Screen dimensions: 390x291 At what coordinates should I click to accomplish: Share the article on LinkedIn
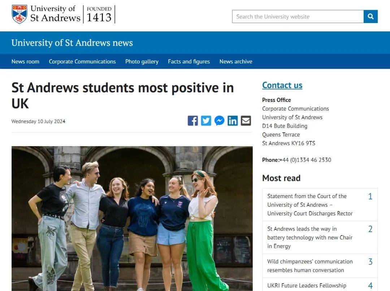point(233,121)
